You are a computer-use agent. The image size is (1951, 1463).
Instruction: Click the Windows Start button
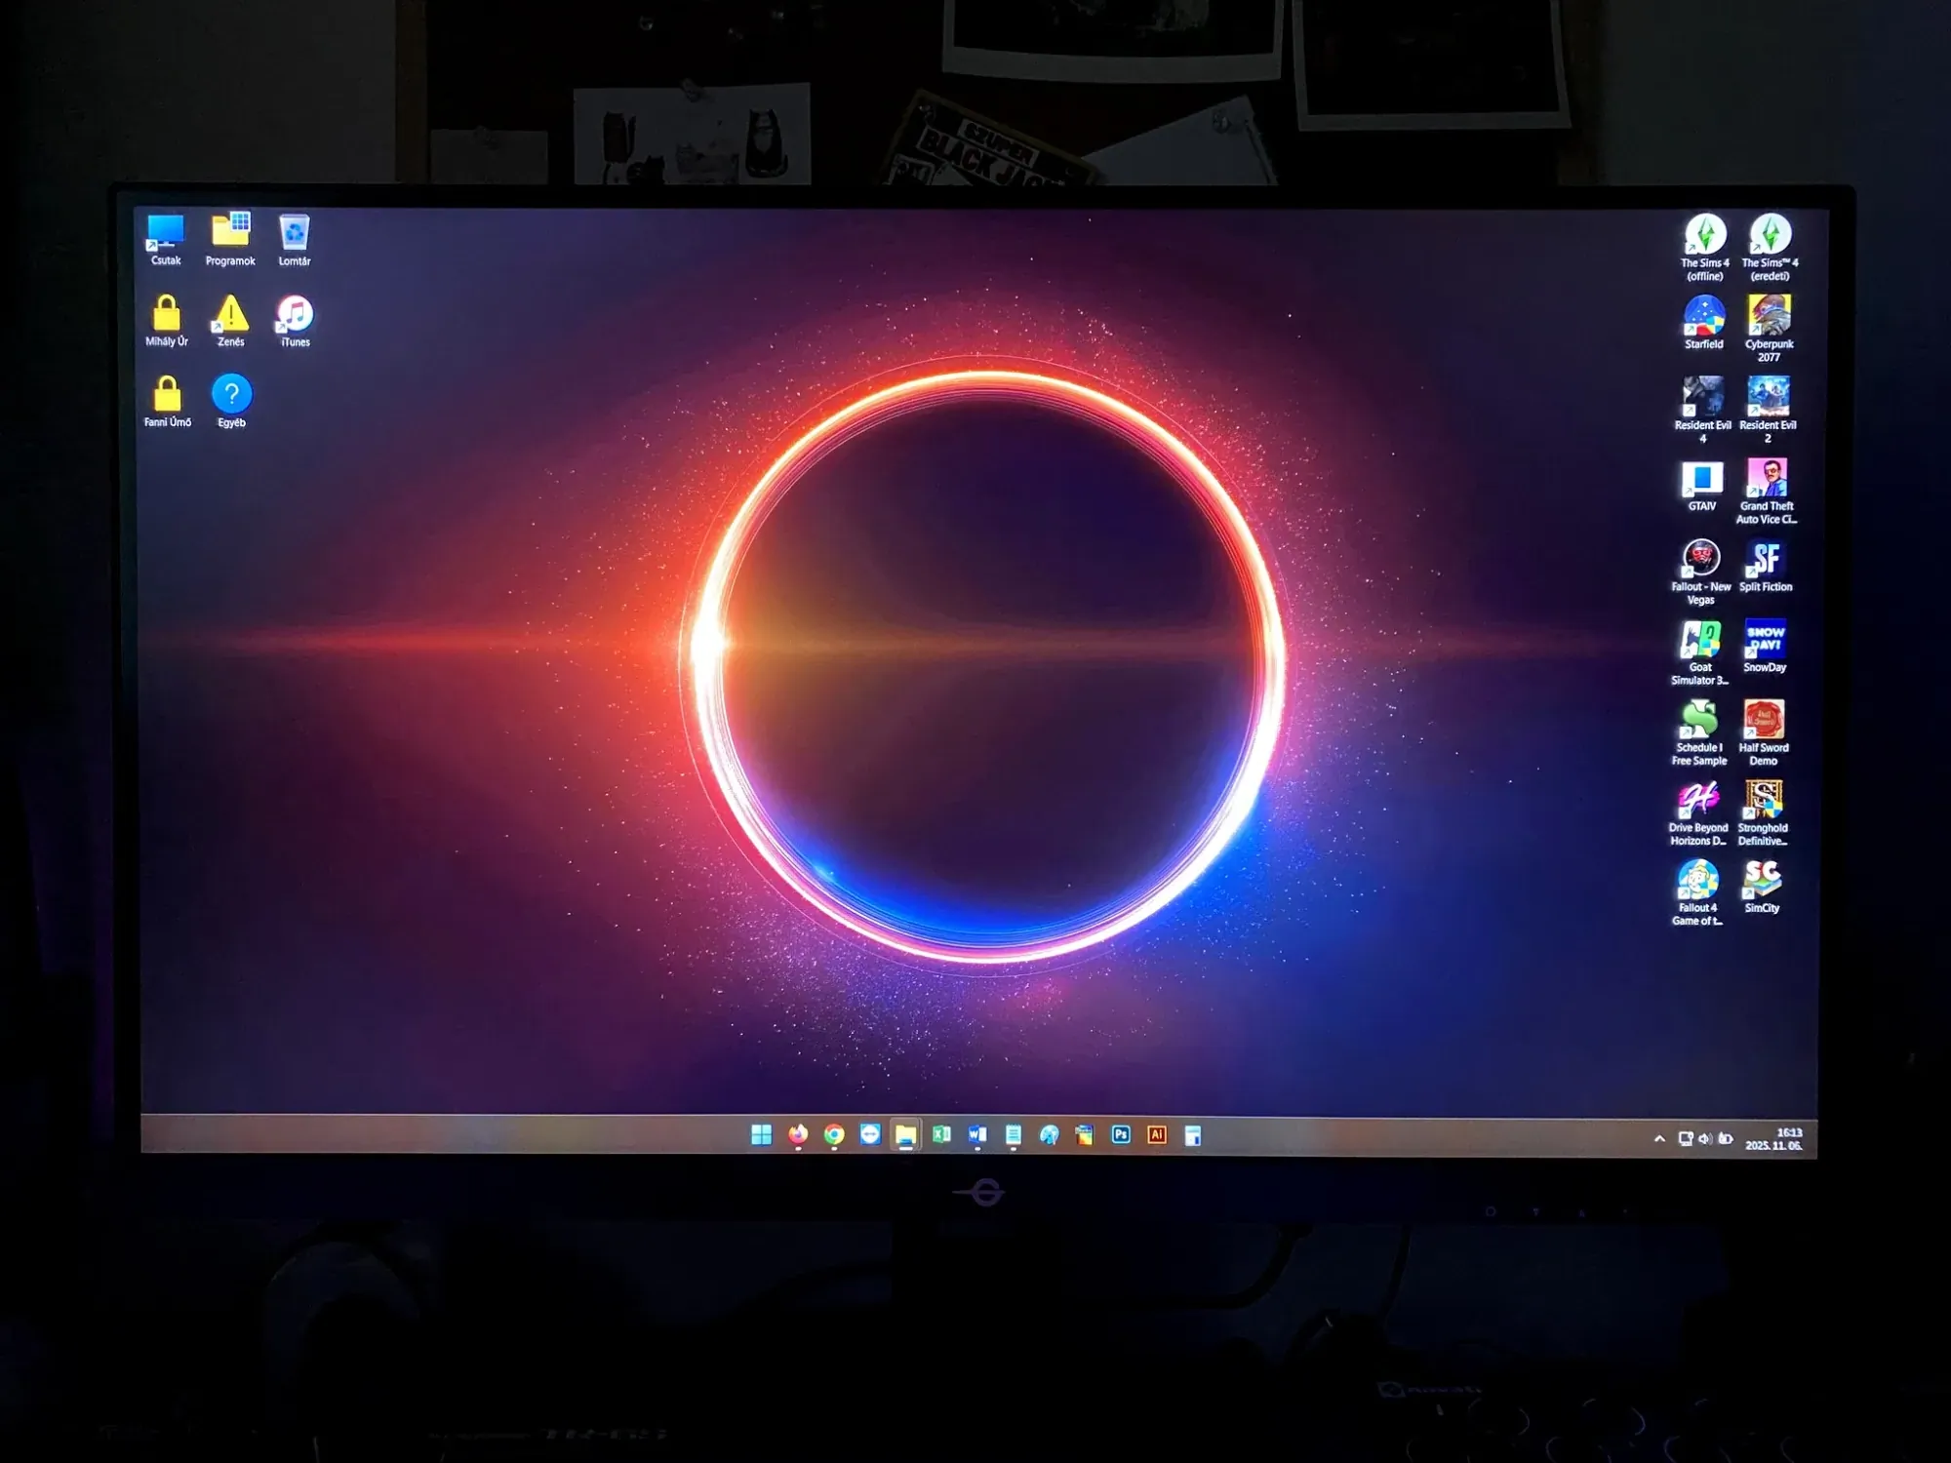pos(762,1134)
